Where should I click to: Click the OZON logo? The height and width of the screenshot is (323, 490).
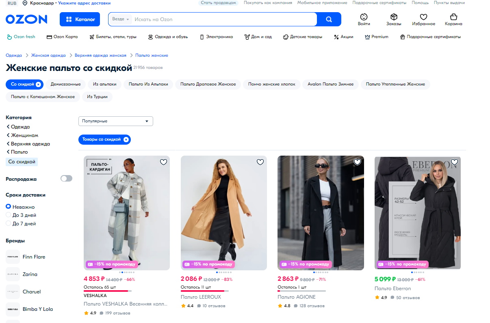pyautogui.click(x=26, y=19)
